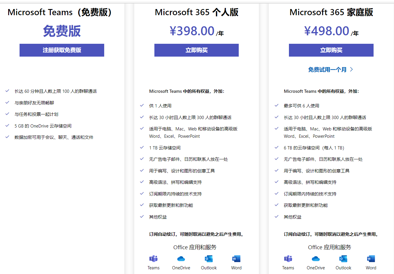Click OneDrive icon under Microsoft 365 家庭版
This screenshot has width=394, height=274.
[316, 259]
